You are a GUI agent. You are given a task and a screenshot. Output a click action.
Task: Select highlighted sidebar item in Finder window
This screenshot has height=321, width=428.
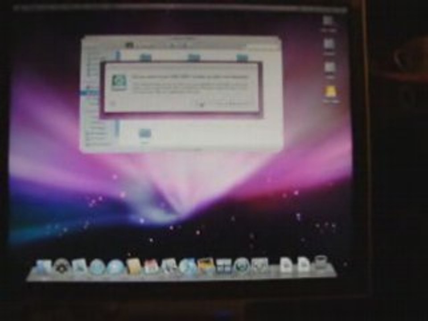point(90,93)
